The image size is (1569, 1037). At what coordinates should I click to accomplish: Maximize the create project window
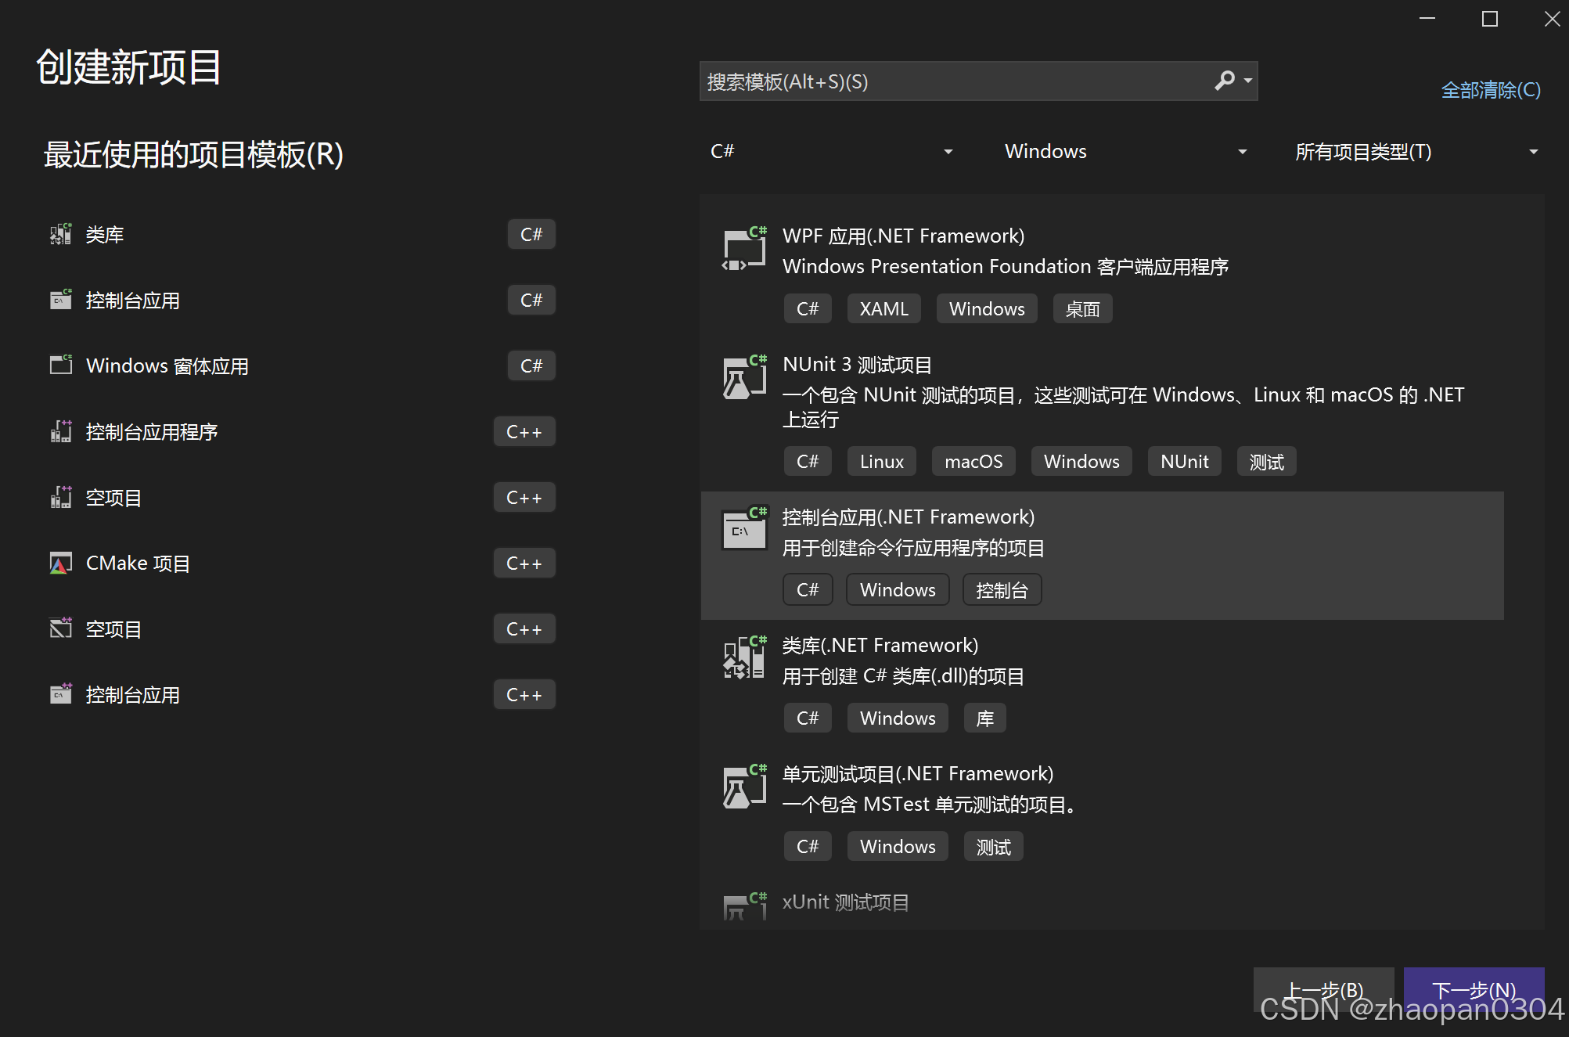click(1489, 19)
